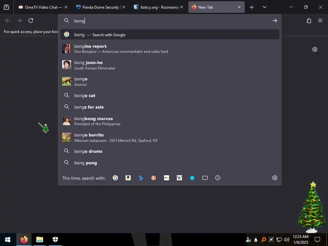Click the address bar containing bong
328x246 pixels.
click(x=170, y=21)
